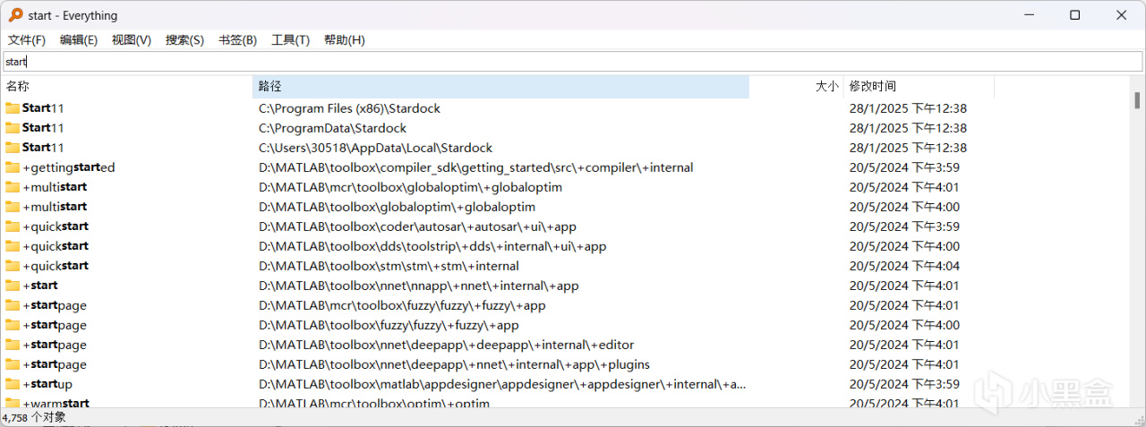Click the Everything app icon in title bar

[x=15, y=15]
